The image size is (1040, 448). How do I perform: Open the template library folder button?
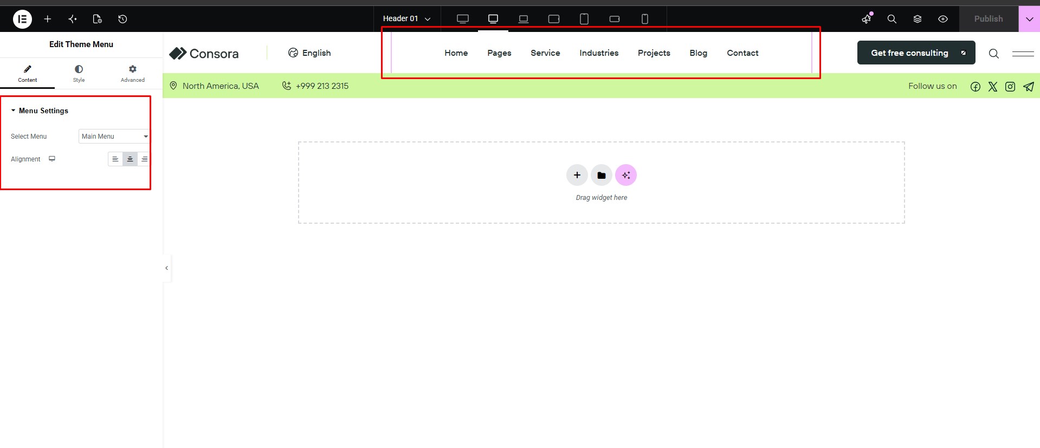(602, 175)
